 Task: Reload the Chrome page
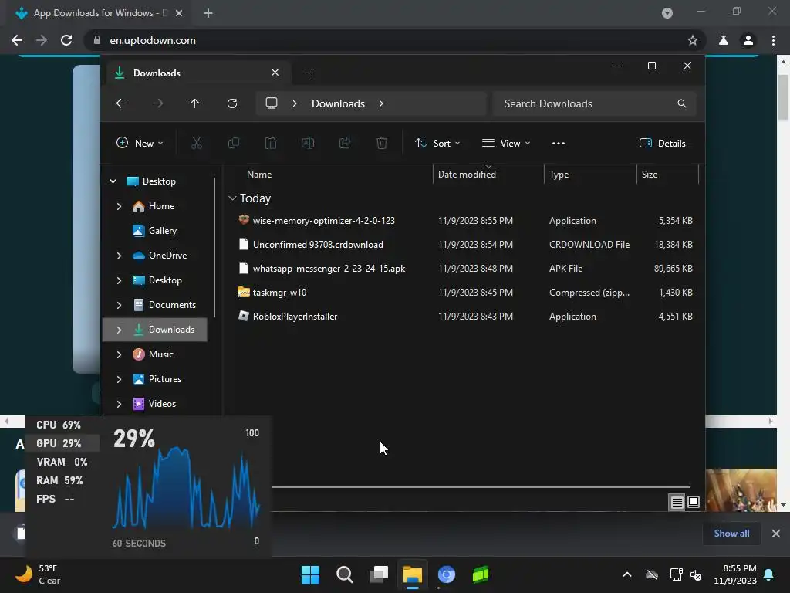pos(66,40)
